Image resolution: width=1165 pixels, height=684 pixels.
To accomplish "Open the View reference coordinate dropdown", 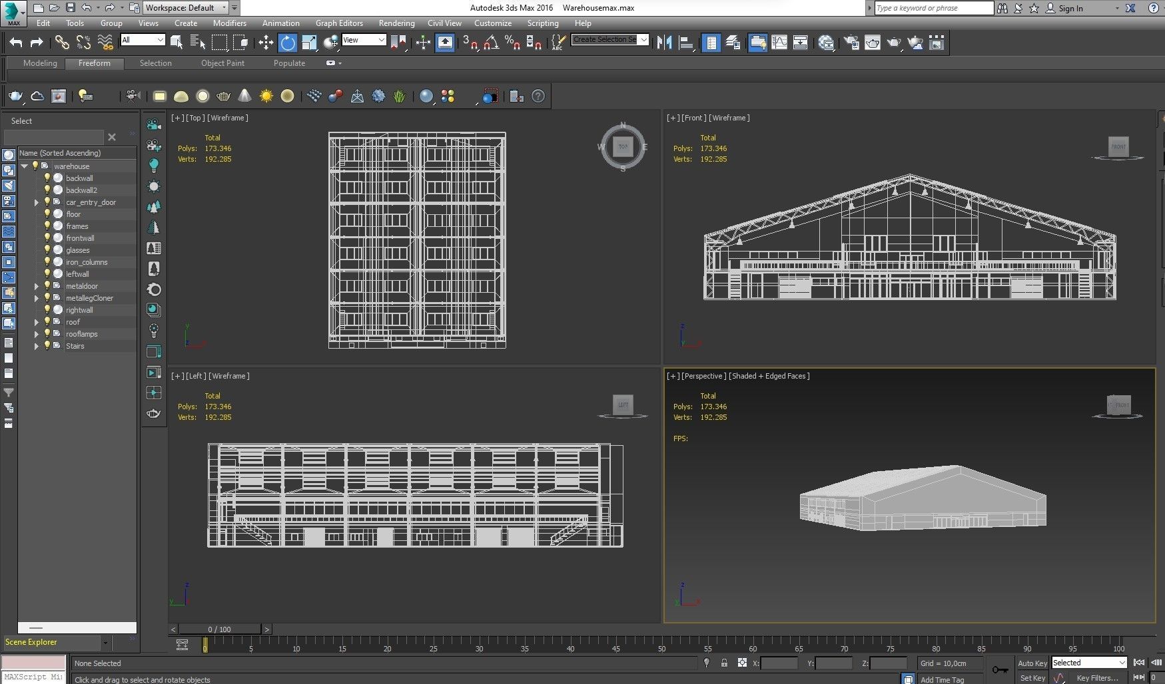I will (x=364, y=40).
